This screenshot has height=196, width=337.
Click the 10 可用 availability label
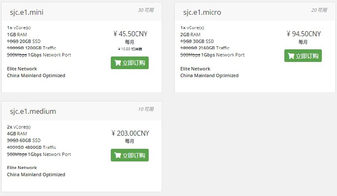[146, 109]
